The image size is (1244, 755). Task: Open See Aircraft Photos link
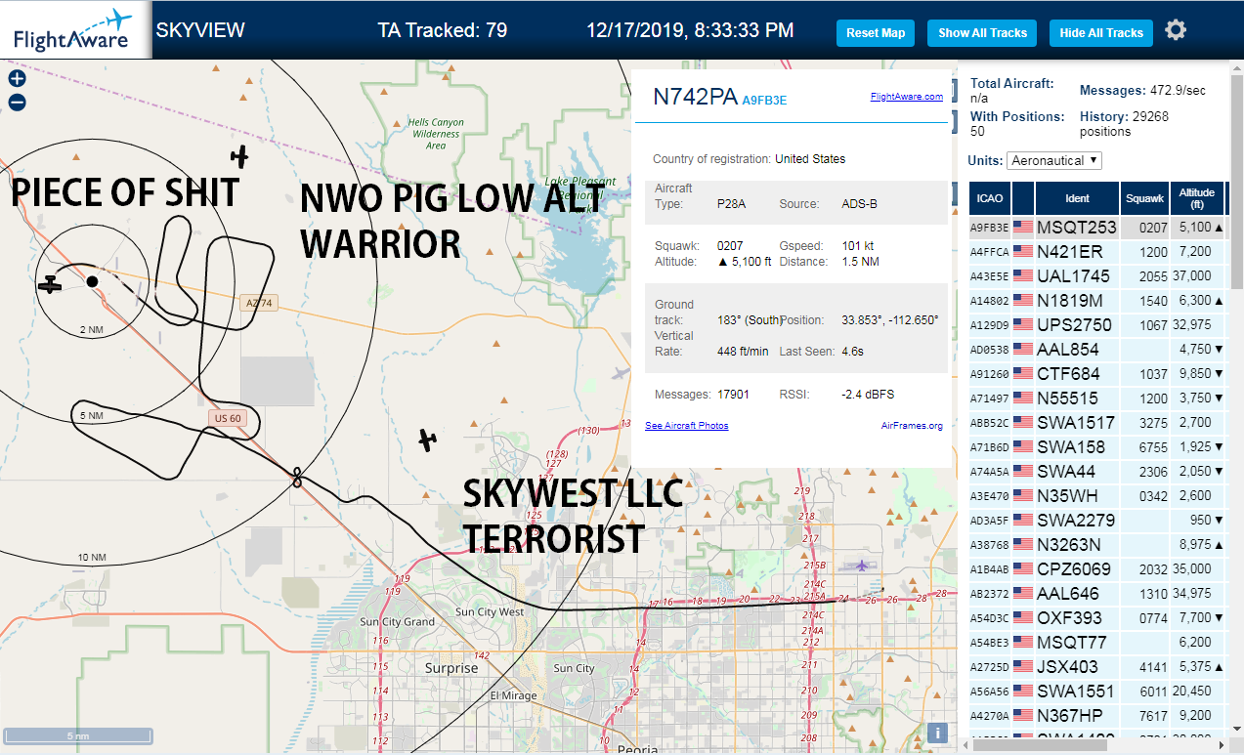[x=686, y=425]
